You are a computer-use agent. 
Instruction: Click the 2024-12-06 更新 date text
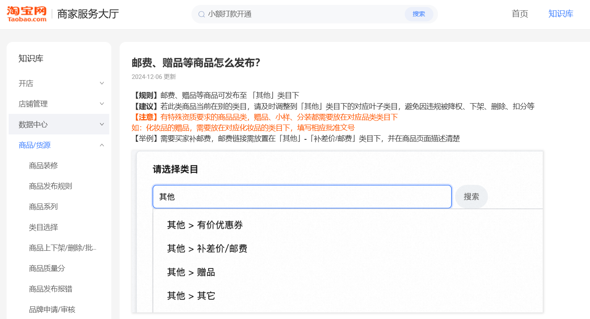pos(154,77)
